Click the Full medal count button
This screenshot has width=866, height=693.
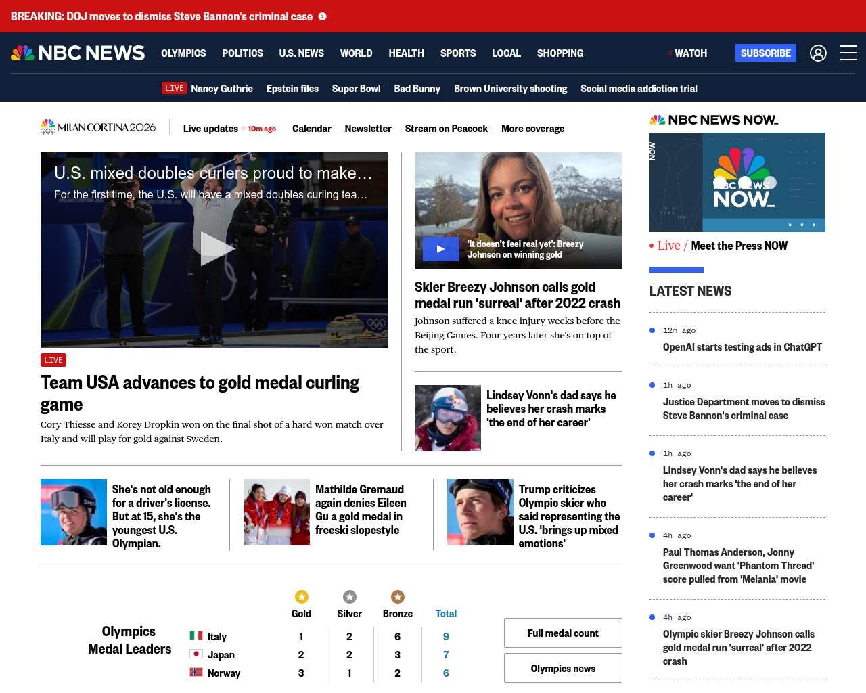point(563,633)
